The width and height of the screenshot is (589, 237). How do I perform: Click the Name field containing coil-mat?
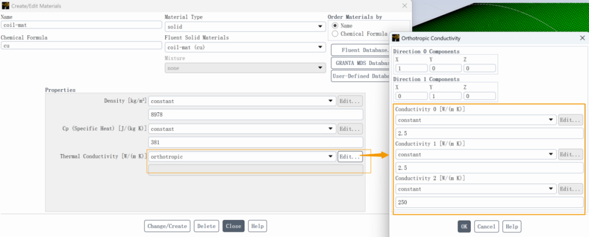(x=81, y=25)
